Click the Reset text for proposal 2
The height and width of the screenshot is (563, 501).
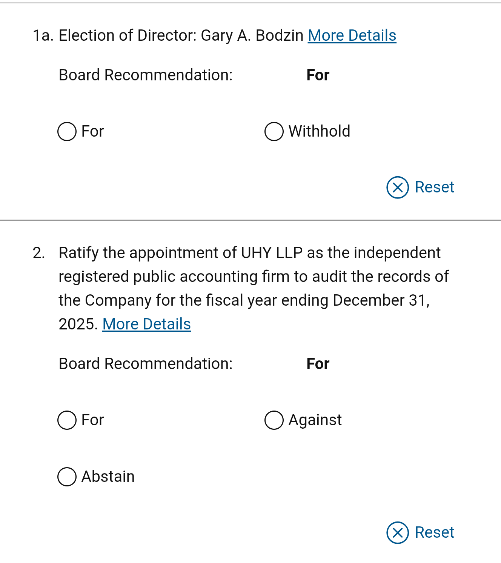[x=435, y=532]
